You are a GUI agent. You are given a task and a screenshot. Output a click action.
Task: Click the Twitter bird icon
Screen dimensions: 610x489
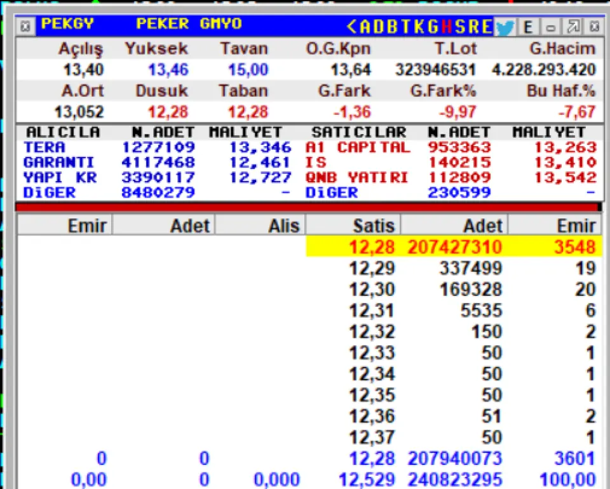click(x=505, y=27)
